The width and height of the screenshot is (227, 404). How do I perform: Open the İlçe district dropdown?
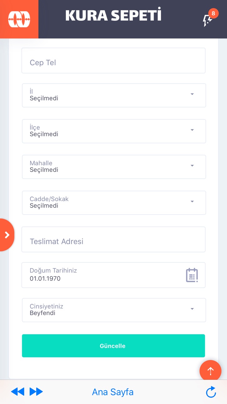[114, 131]
